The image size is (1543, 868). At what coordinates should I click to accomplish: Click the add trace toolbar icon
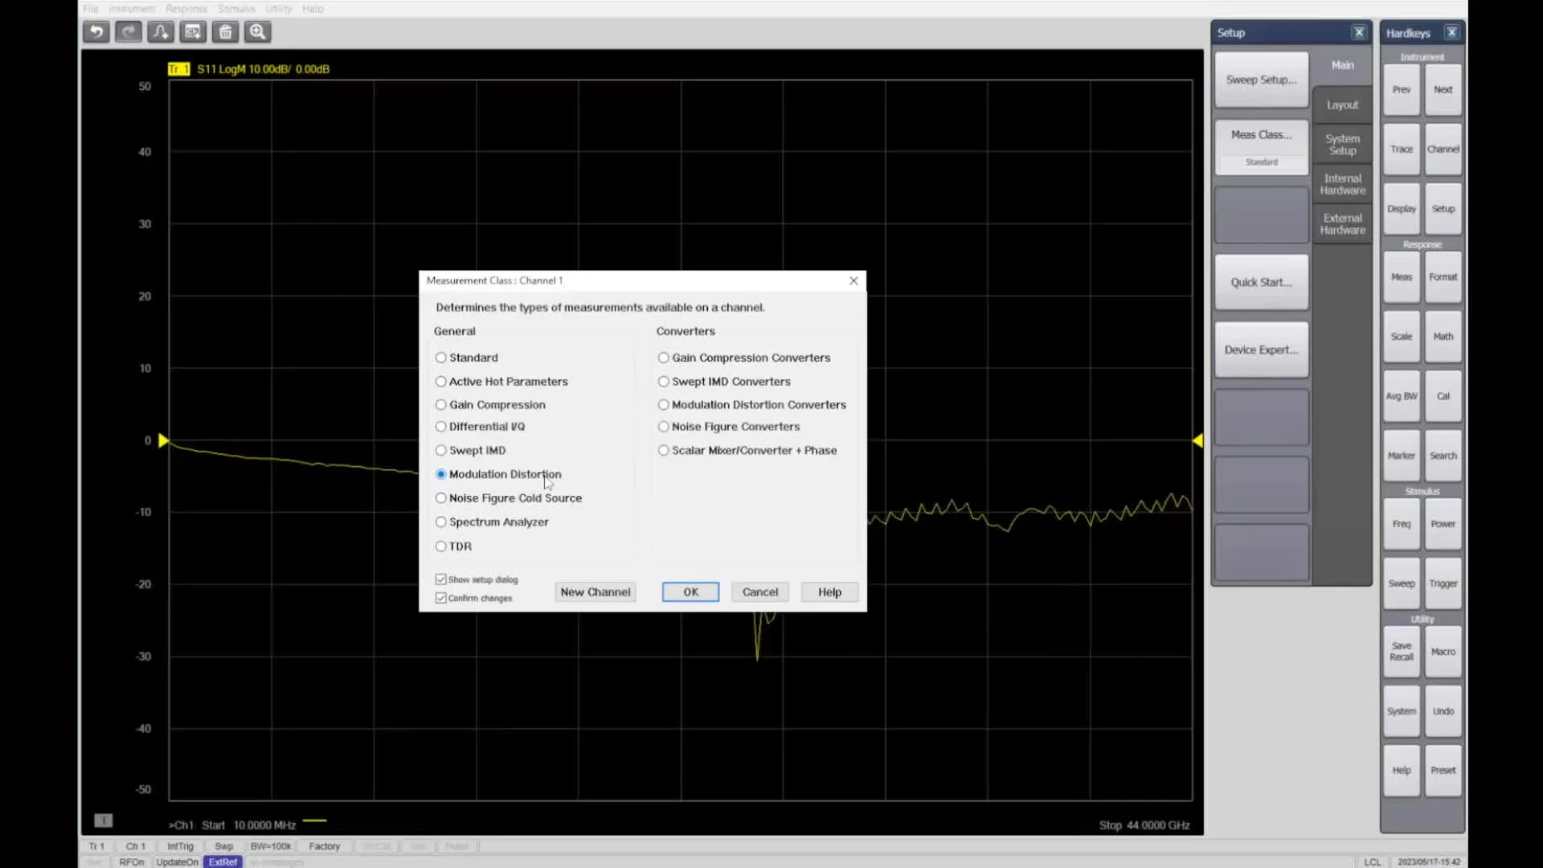coord(161,32)
